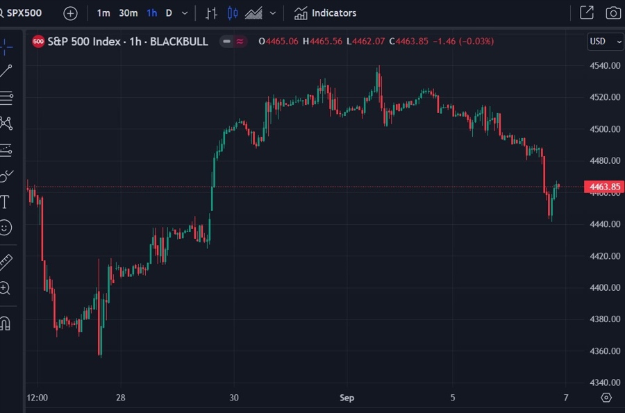Click the red 500 symbol logo
Viewport: 625px width, 413px height.
click(38, 42)
